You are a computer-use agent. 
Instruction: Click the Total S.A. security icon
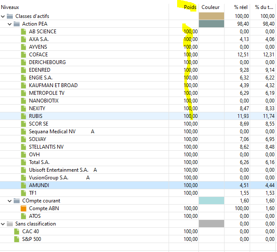click(x=23, y=162)
